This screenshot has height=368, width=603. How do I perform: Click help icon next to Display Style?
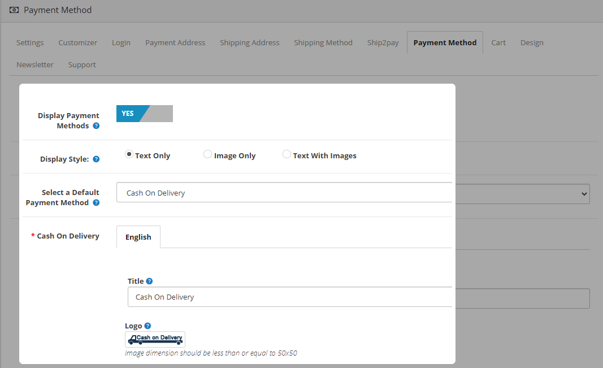click(96, 159)
